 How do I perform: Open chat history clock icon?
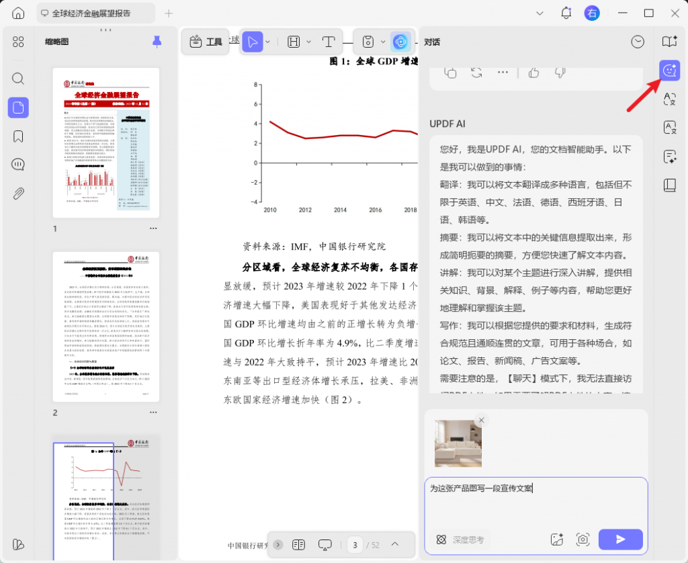pyautogui.click(x=638, y=42)
